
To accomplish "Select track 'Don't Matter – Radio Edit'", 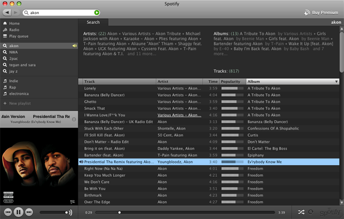I will click(107, 142).
